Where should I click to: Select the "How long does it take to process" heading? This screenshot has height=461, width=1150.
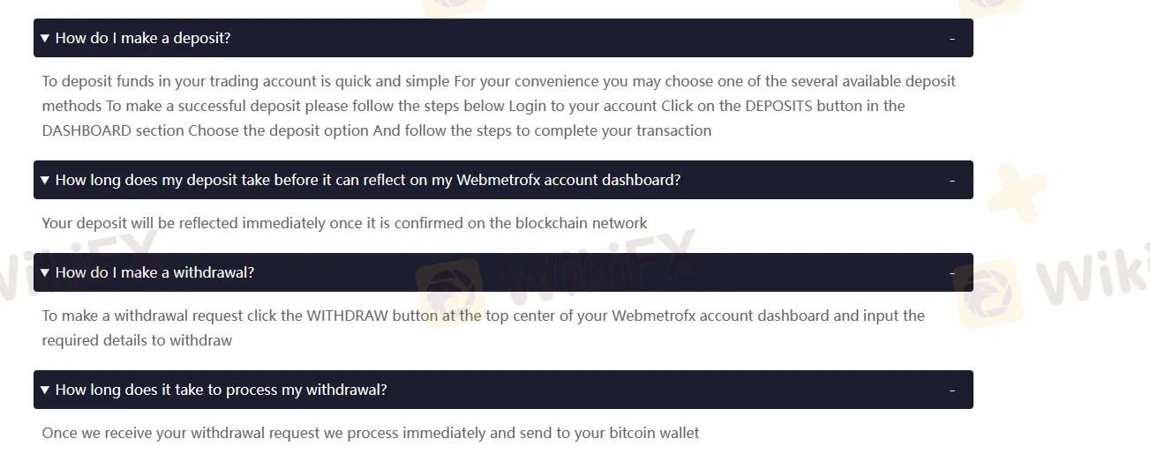coord(222,390)
